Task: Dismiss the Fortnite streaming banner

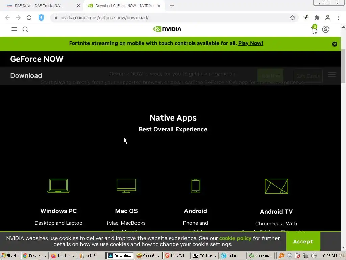Action: (x=335, y=44)
